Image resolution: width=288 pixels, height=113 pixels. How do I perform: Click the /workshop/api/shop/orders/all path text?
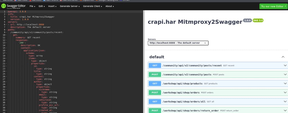(x=184, y=102)
